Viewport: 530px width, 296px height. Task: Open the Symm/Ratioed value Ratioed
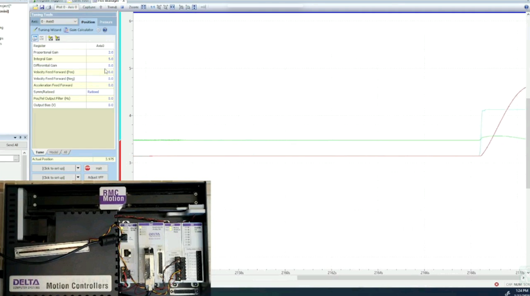[100, 92]
